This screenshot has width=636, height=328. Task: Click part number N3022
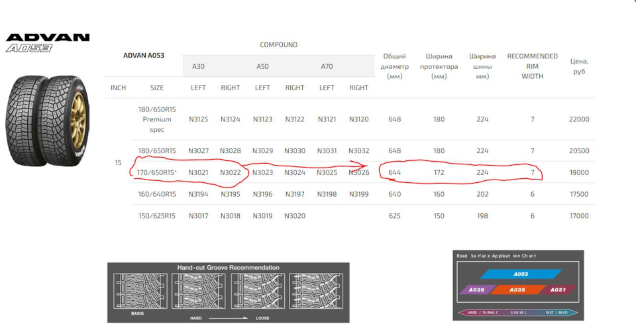[x=231, y=172]
